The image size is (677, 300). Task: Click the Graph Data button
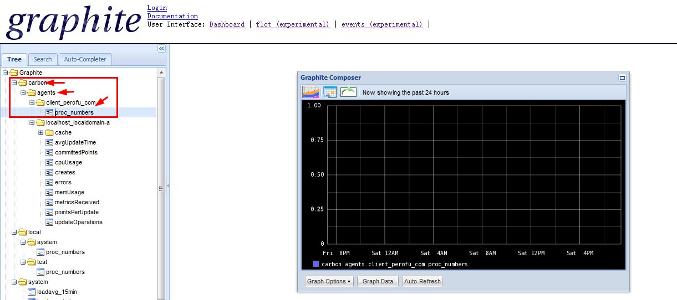[378, 281]
